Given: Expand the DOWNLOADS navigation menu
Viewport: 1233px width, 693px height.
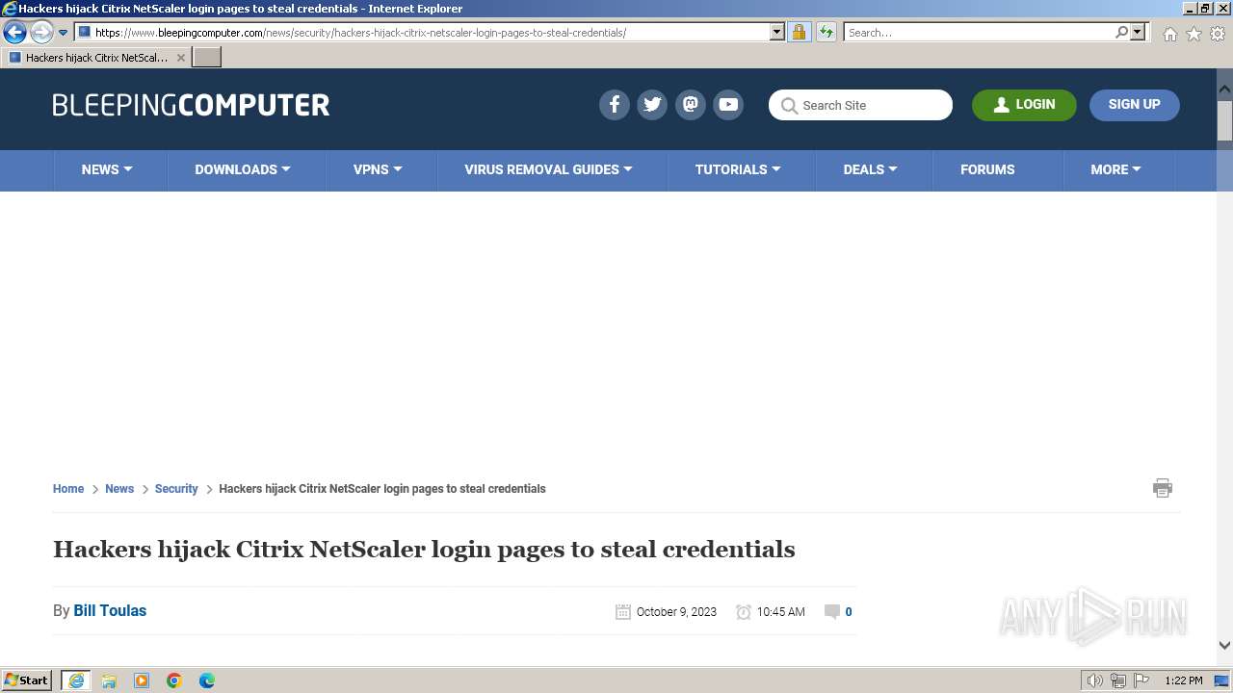Looking at the screenshot, I should (x=243, y=169).
